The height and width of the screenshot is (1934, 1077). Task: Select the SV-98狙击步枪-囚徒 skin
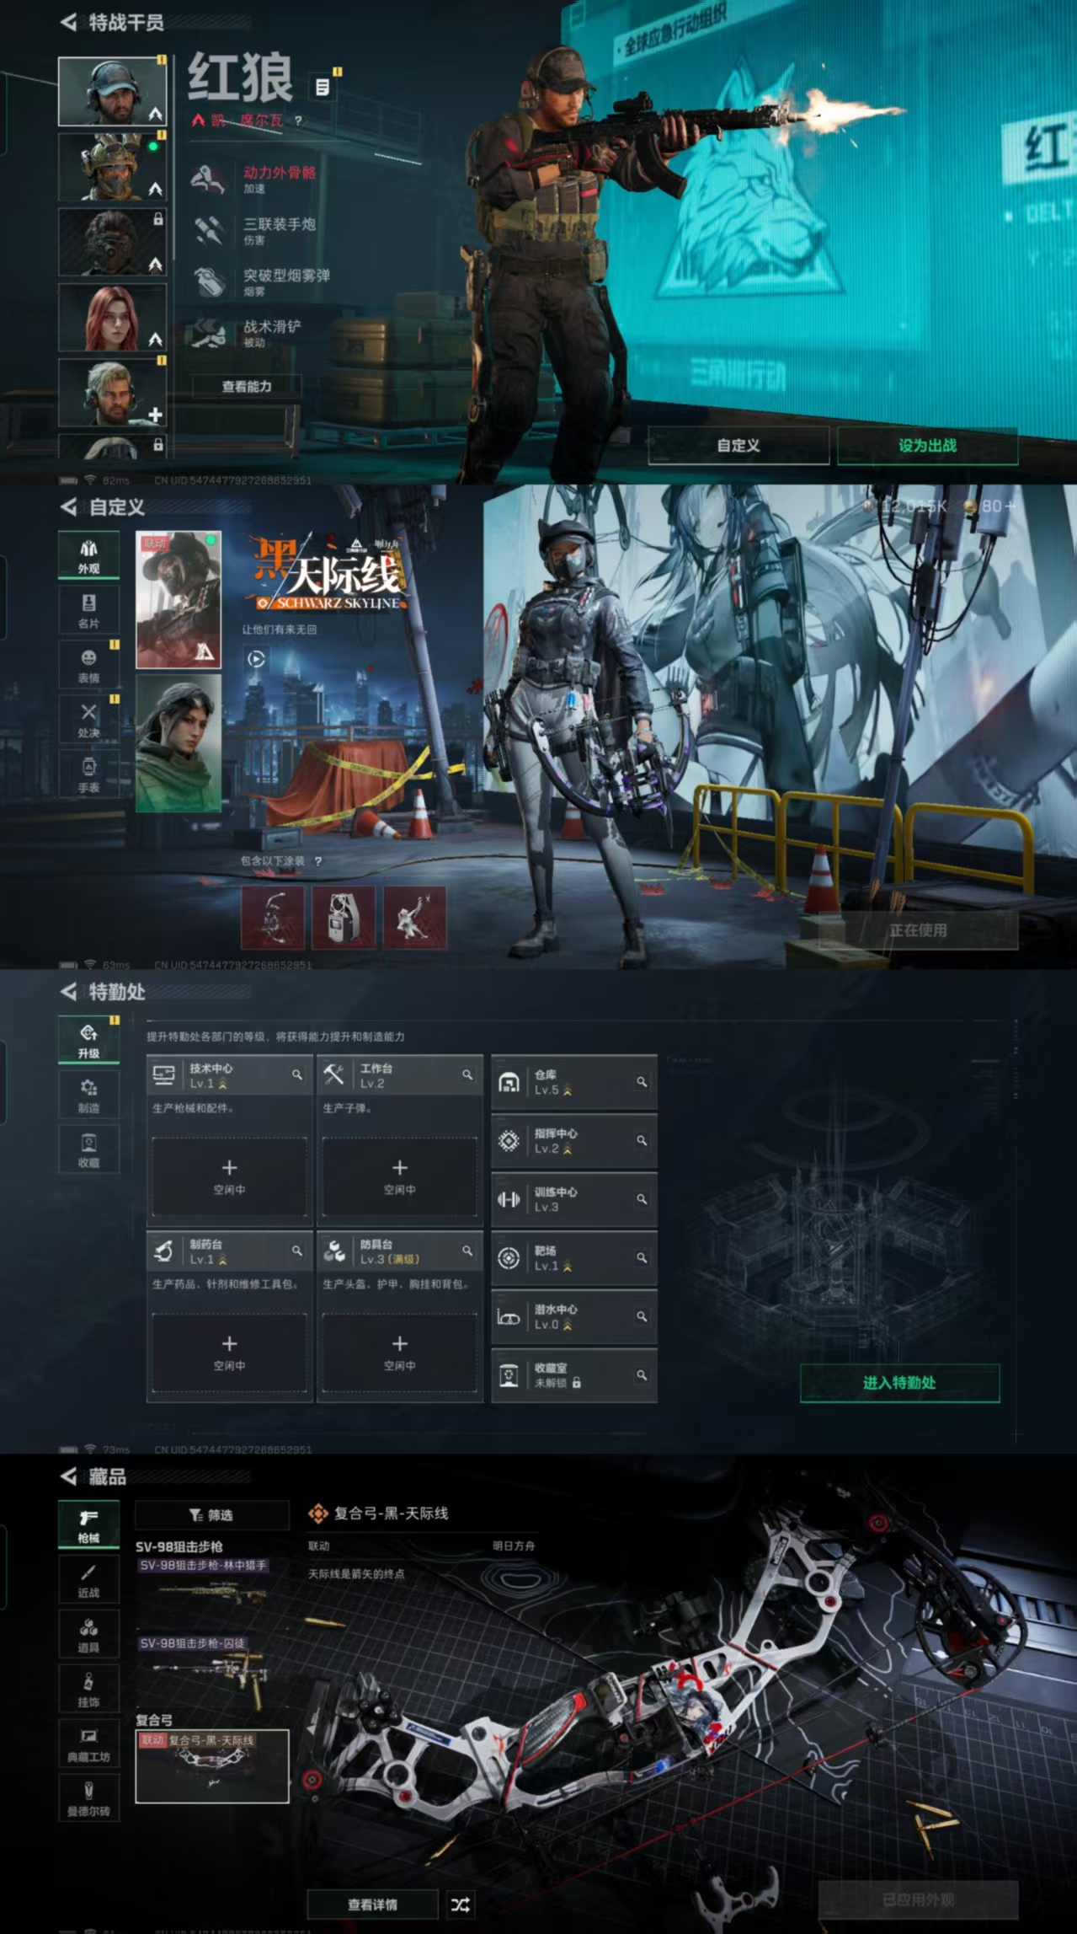click(211, 1670)
